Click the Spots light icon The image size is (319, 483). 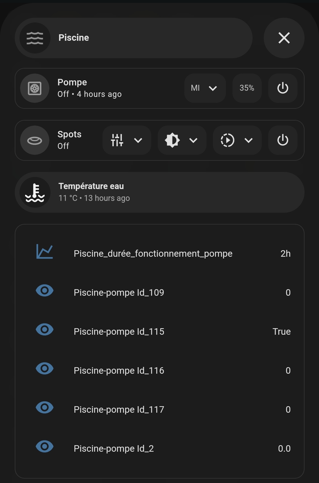35,140
